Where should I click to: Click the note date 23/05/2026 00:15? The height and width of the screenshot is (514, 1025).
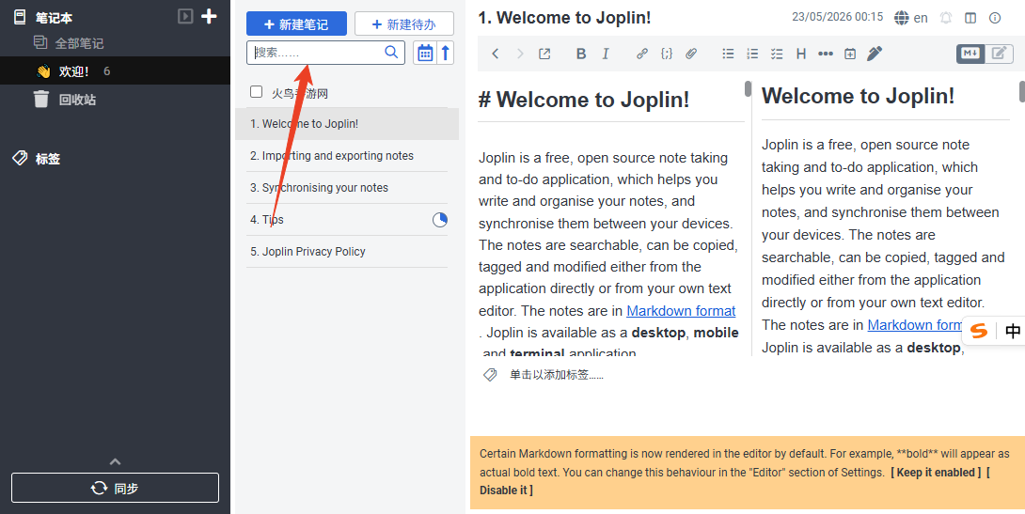click(837, 17)
